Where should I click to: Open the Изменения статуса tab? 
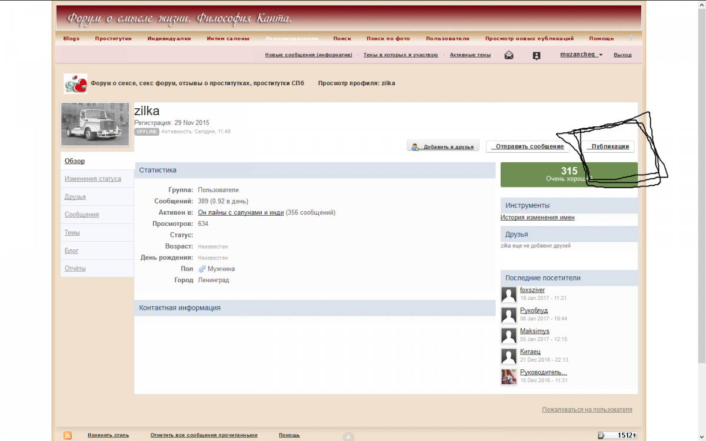(x=93, y=179)
